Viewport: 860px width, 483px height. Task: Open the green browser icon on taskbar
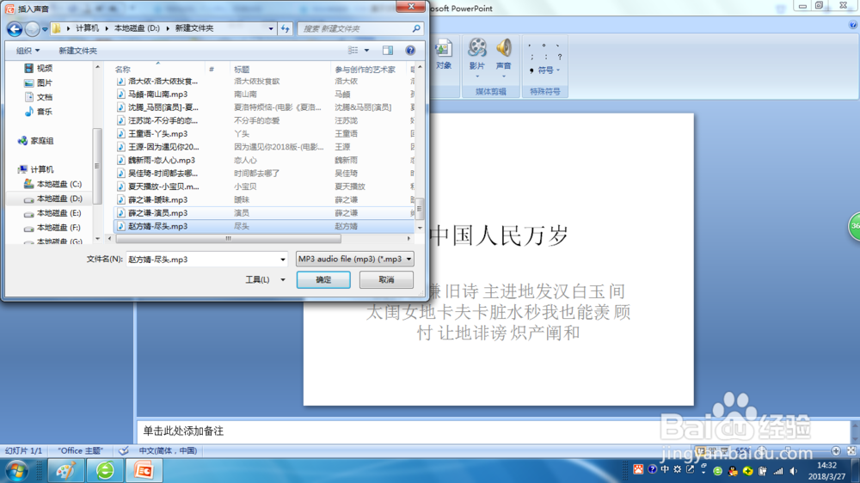point(105,471)
